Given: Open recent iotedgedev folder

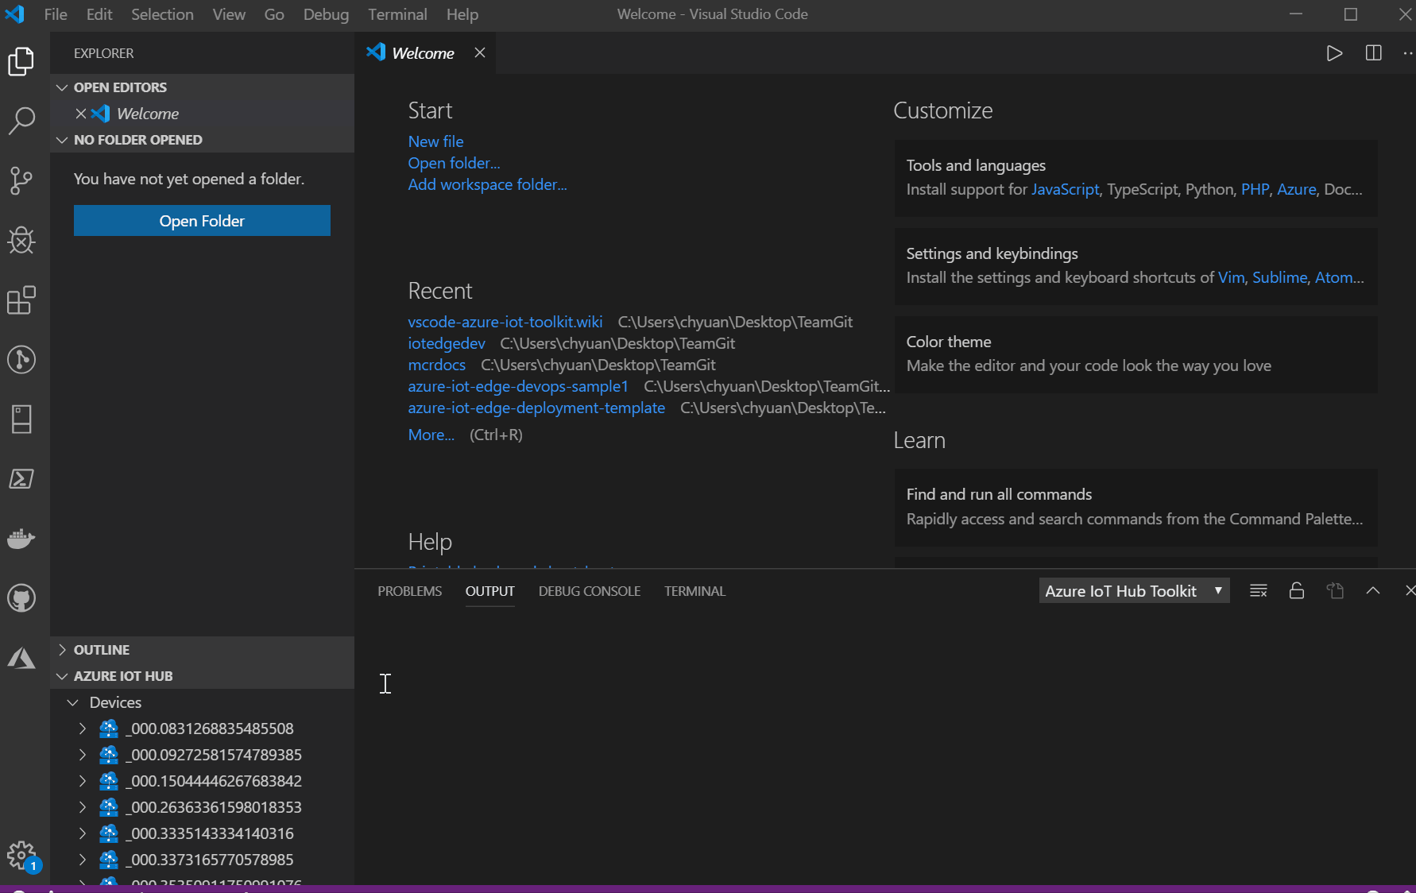Looking at the screenshot, I should pos(447,343).
